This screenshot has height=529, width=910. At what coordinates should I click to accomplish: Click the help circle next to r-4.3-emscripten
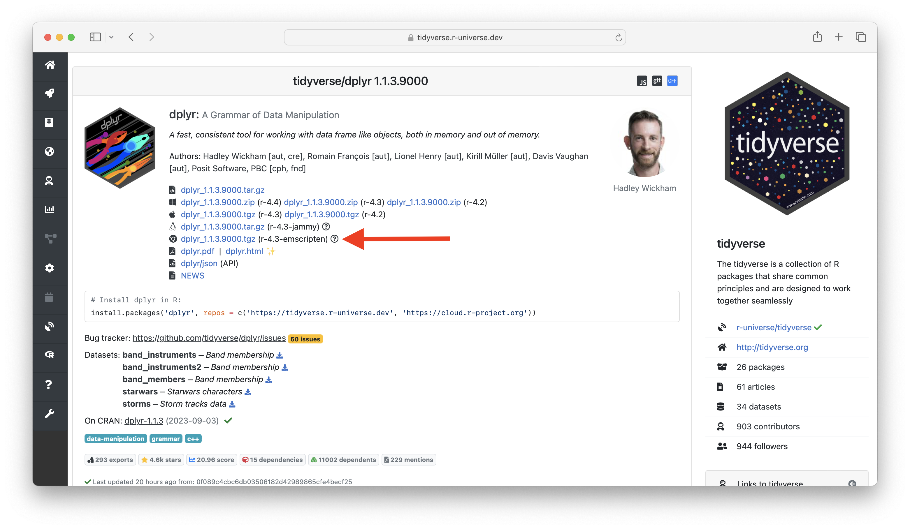(334, 239)
